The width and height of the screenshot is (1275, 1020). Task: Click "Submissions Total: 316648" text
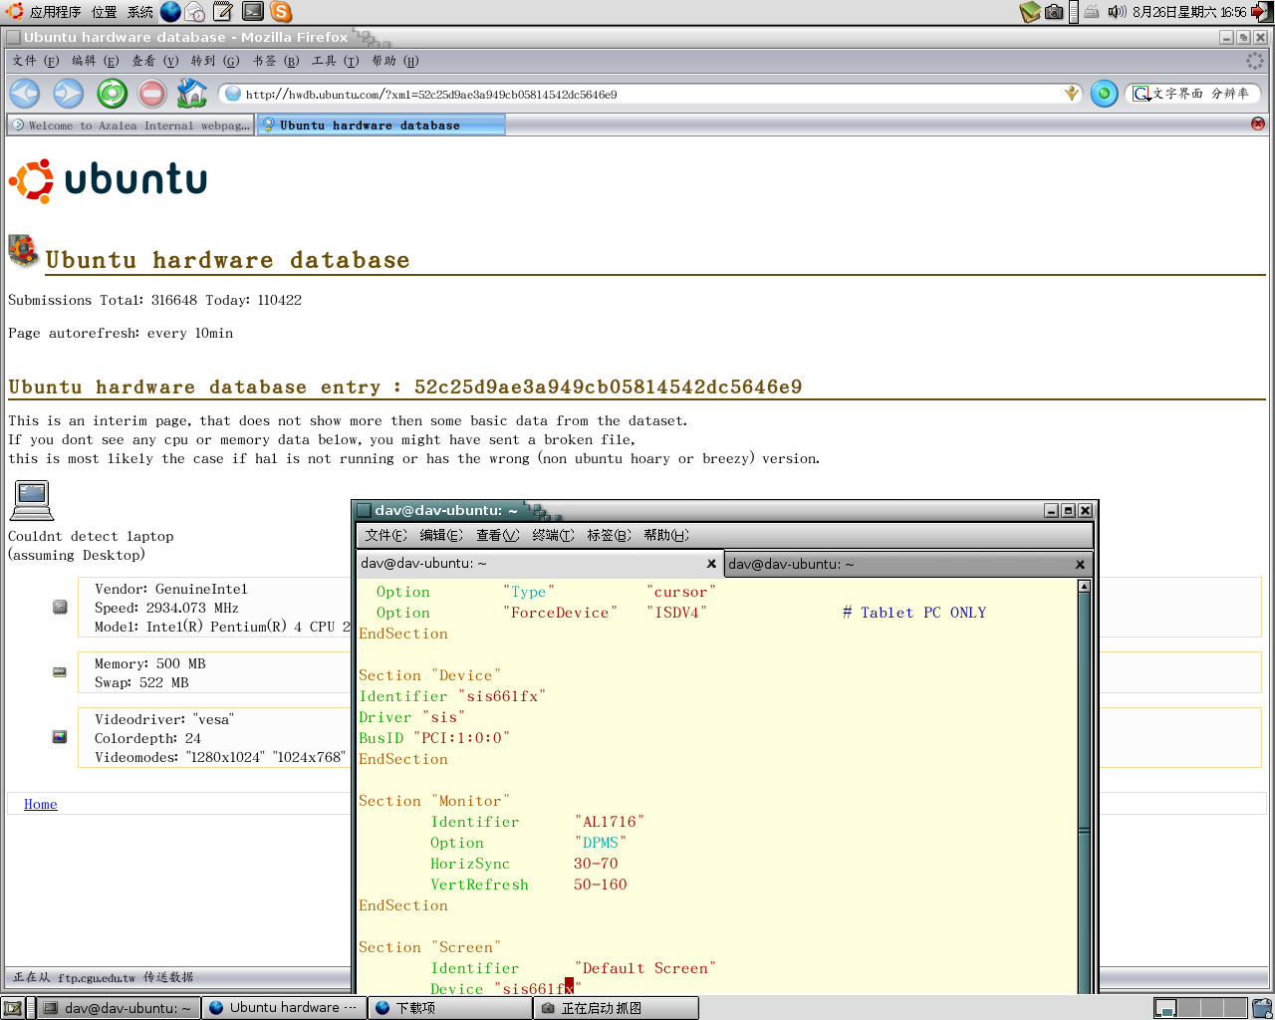[103, 300]
